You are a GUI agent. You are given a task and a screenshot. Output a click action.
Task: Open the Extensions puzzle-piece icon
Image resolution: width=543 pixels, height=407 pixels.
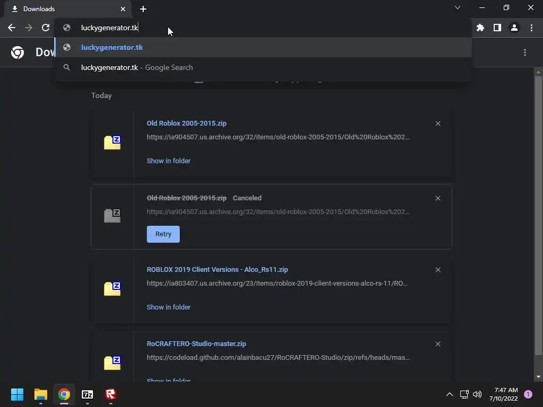tap(480, 28)
